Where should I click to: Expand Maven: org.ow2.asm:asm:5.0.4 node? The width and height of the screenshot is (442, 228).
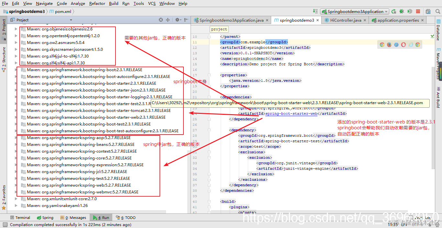point(16,43)
